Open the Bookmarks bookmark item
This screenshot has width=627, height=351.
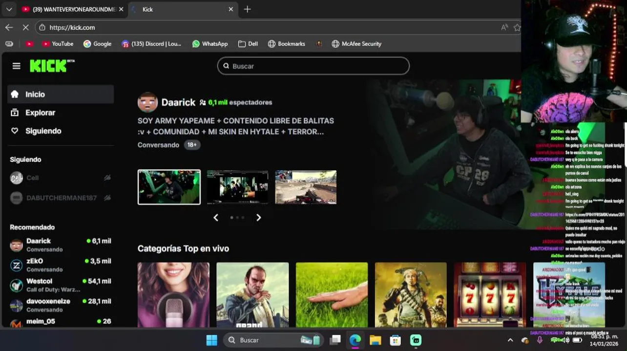287,44
